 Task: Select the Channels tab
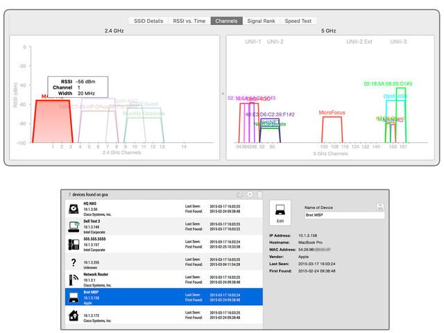click(226, 21)
